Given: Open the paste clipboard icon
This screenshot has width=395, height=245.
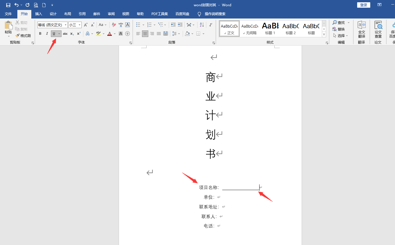Looking at the screenshot, I should coord(8,25).
